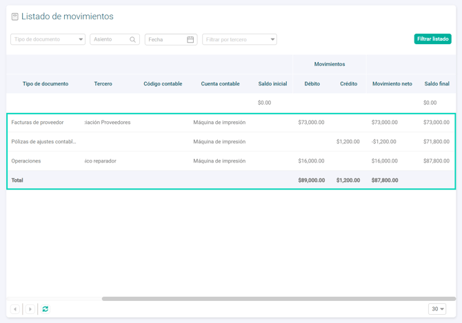Click the search magnifier in Asiento field
The image size is (462, 323).
tap(133, 40)
